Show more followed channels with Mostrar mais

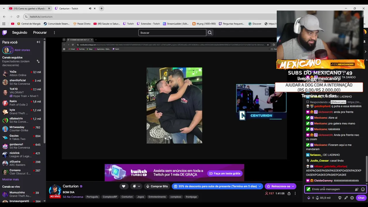[10, 179]
